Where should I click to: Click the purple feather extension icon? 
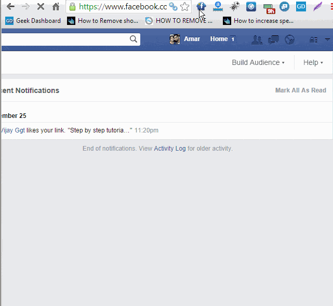pos(317,7)
